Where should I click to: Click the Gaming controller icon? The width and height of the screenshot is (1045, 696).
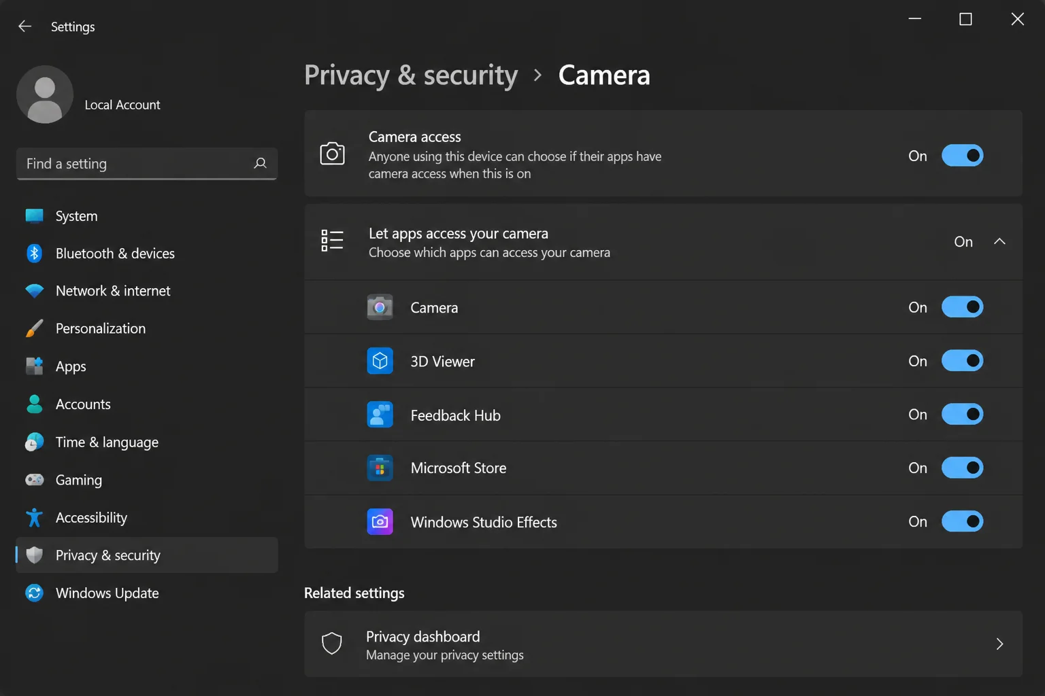click(x=35, y=480)
